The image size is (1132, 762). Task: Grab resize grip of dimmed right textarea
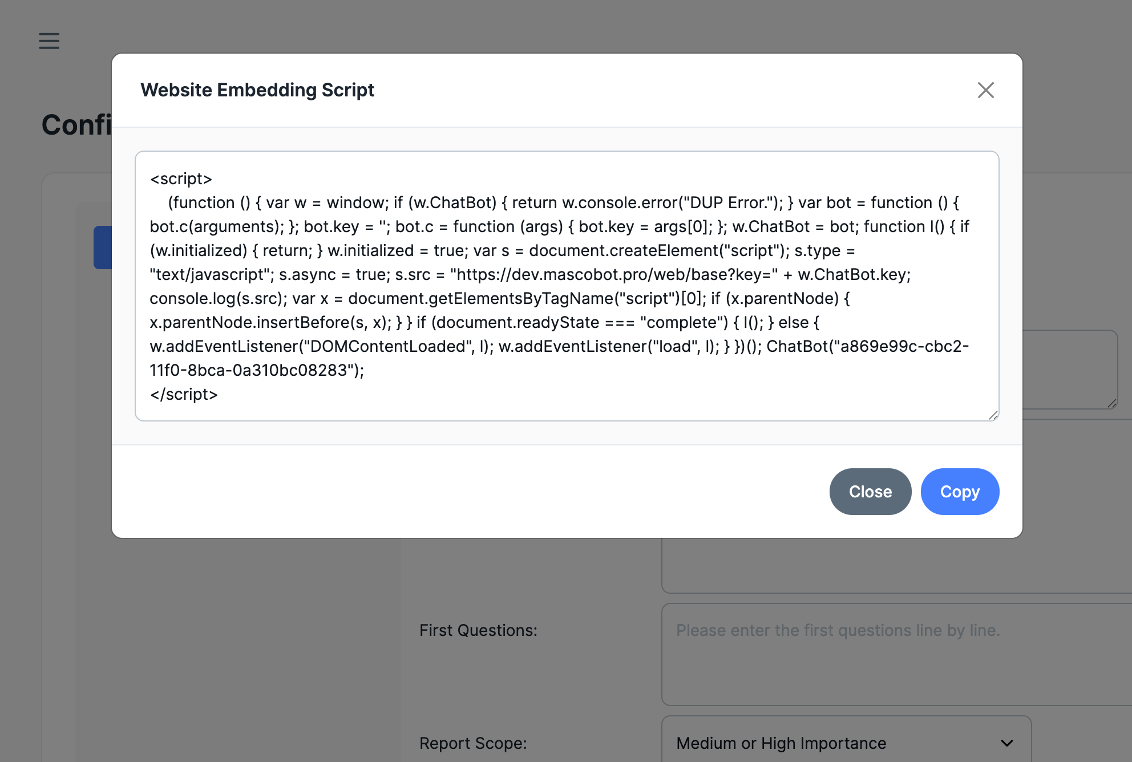pyautogui.click(x=1112, y=404)
